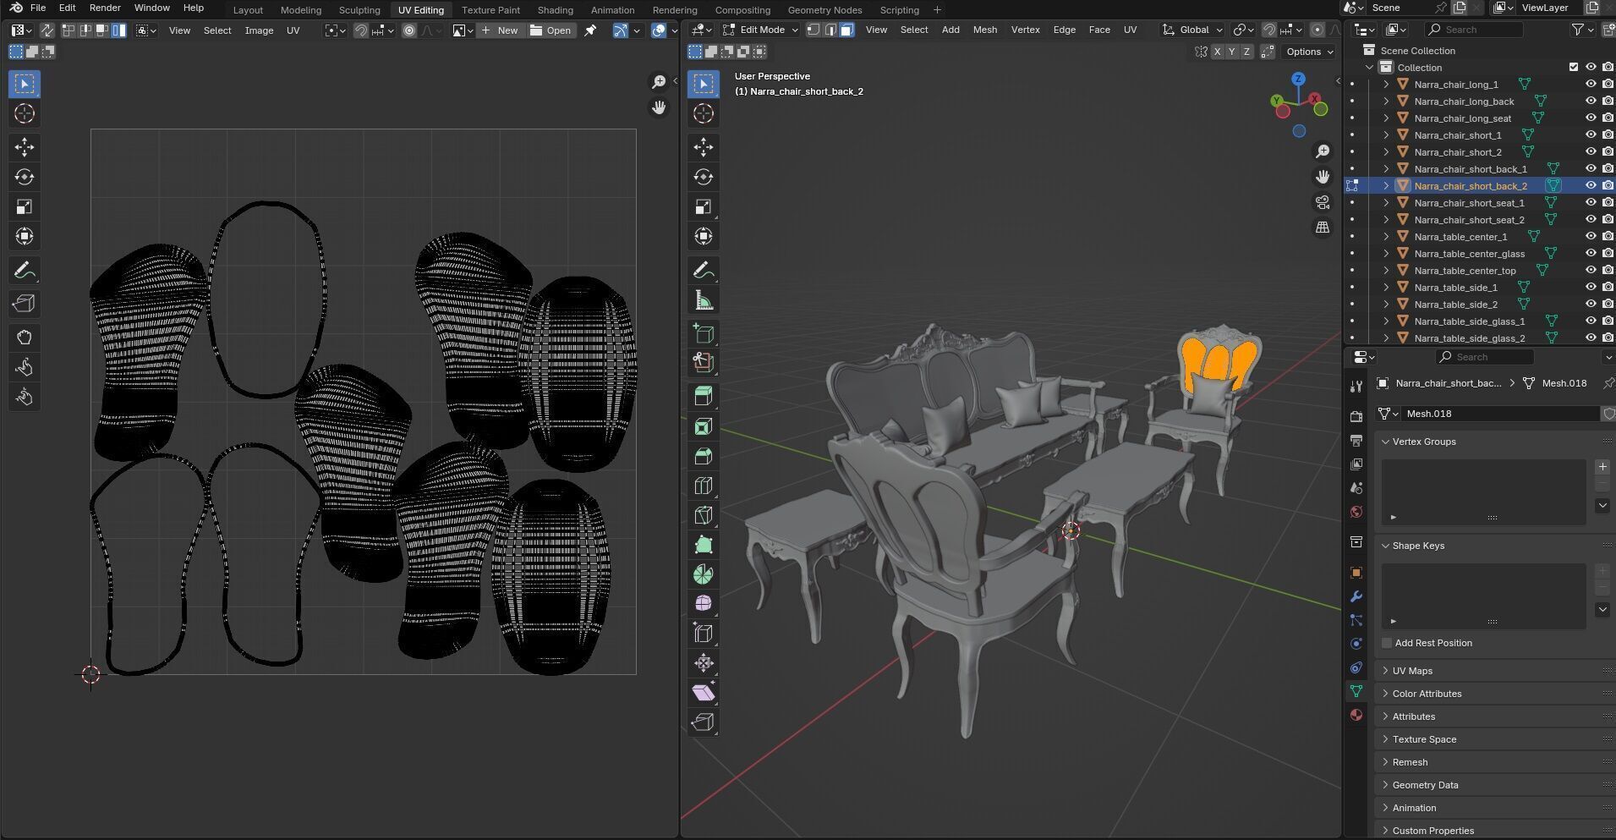Select the Add Cube tool
The image size is (1616, 840).
pos(704,333)
